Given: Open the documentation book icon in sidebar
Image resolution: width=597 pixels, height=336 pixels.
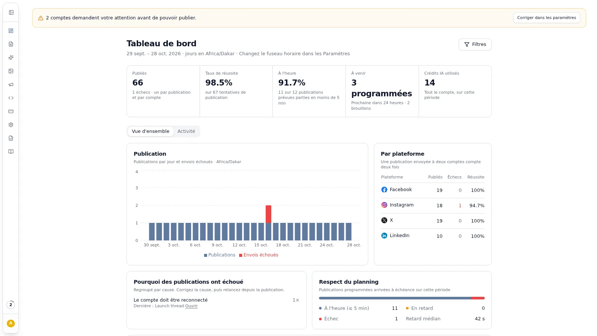Looking at the screenshot, I should click(11, 152).
